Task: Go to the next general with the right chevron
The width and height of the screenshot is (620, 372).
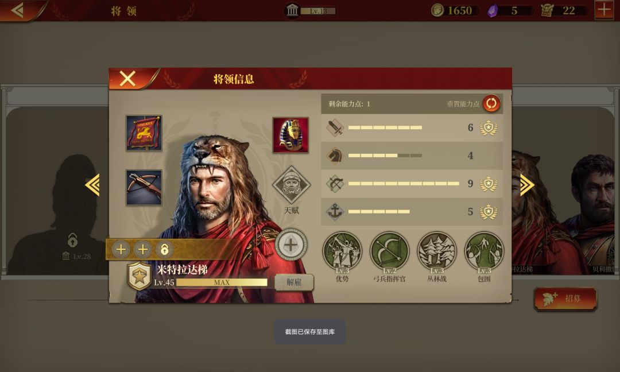Action: pos(527,185)
